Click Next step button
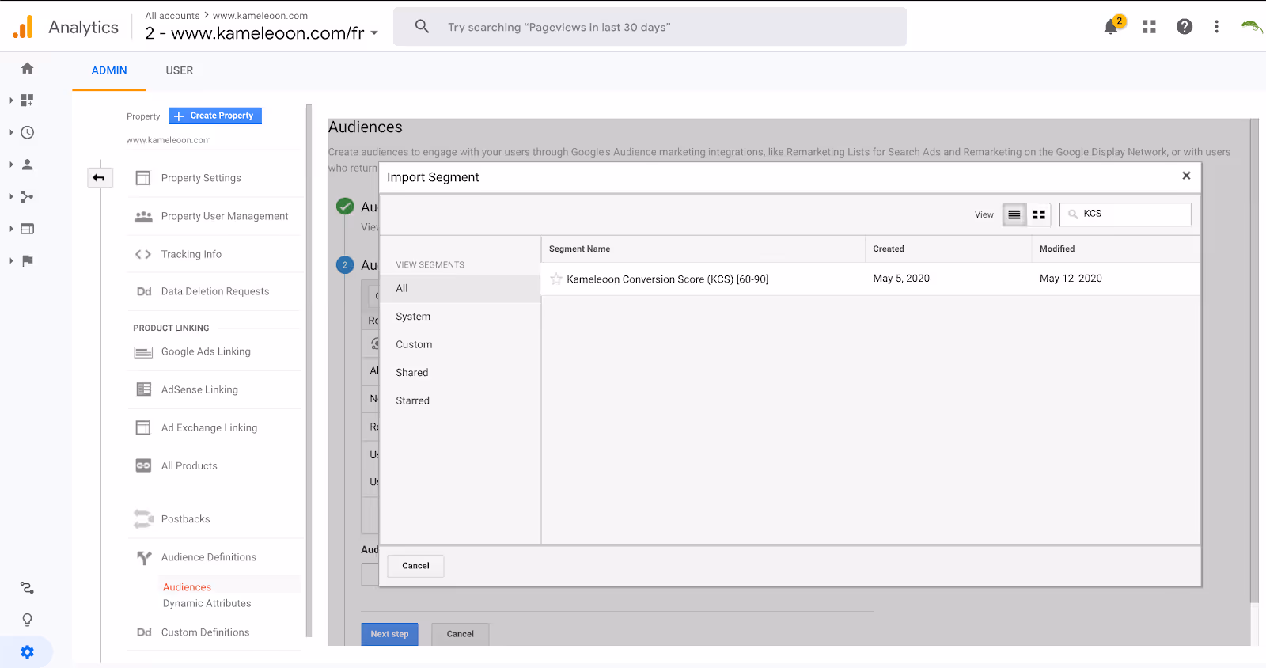The image size is (1266, 668). coord(389,634)
